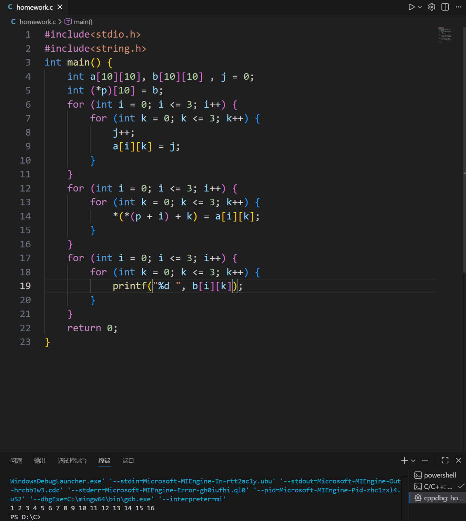Create a new terminal with plus icon
This screenshot has width=466, height=521.
(x=405, y=460)
